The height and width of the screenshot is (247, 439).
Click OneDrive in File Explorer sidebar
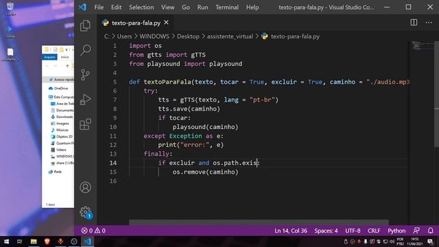(x=58, y=89)
